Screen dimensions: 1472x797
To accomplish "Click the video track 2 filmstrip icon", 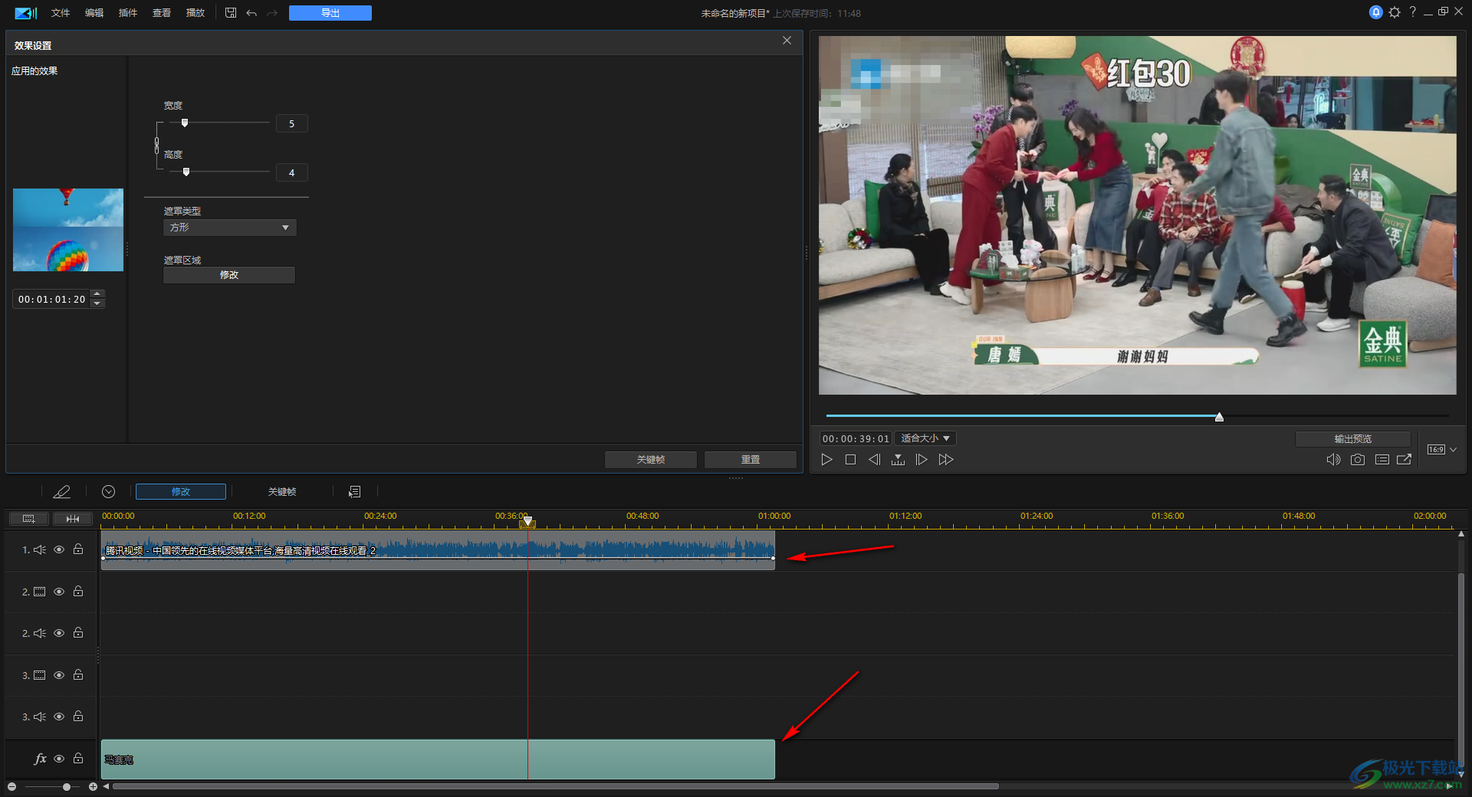I will 40,592.
